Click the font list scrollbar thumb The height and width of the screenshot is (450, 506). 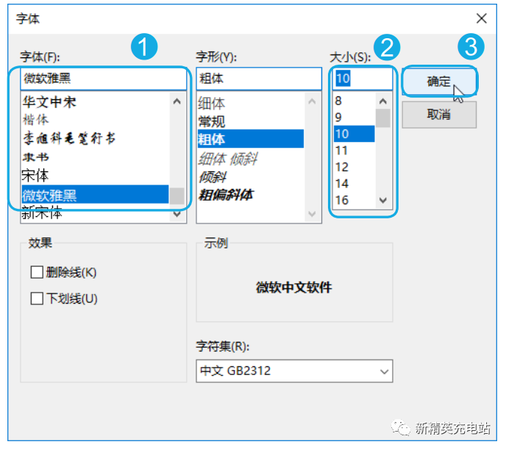pyautogui.click(x=177, y=196)
